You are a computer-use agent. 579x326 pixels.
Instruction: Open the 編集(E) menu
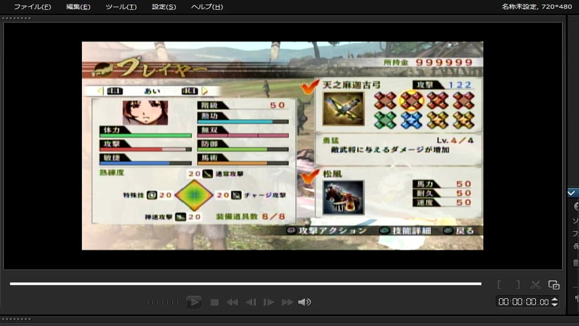point(78,7)
